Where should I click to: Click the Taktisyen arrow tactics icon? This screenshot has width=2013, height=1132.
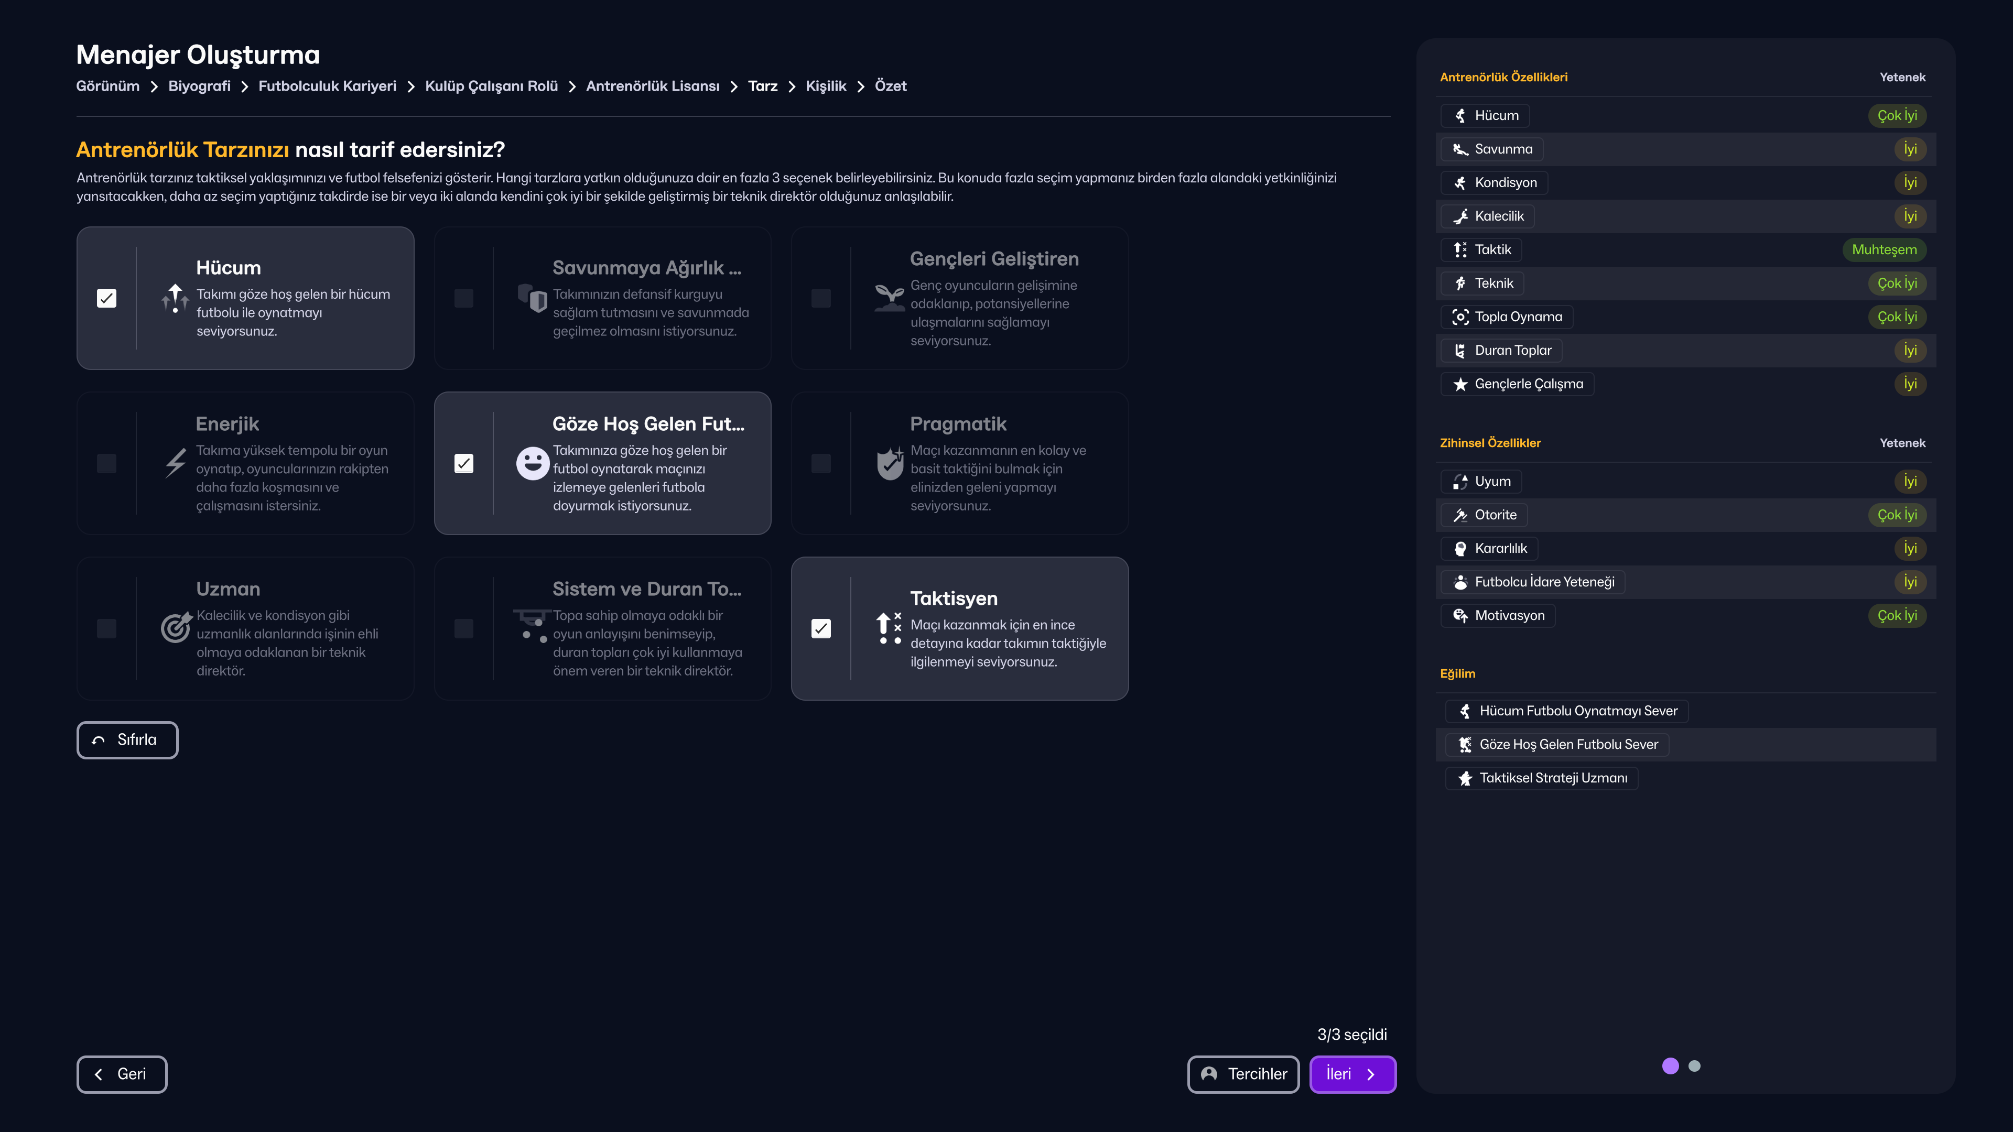[x=889, y=628]
